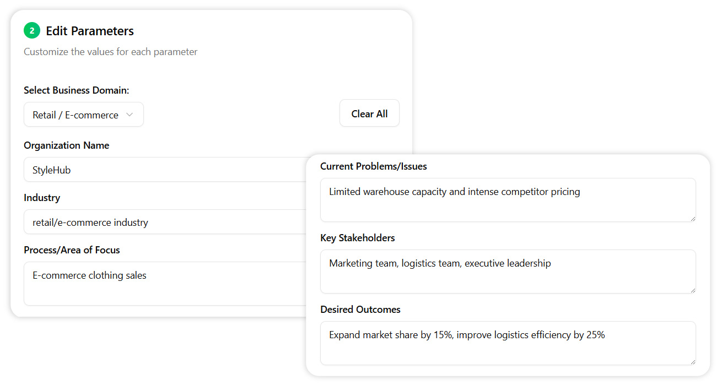
Task: Click the green step 2 badge
Action: (32, 31)
